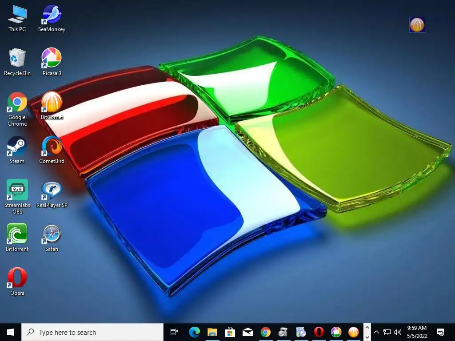Click the floating BitComet icon at top right
Image resolution: width=455 pixels, height=341 pixels.
pos(417,25)
